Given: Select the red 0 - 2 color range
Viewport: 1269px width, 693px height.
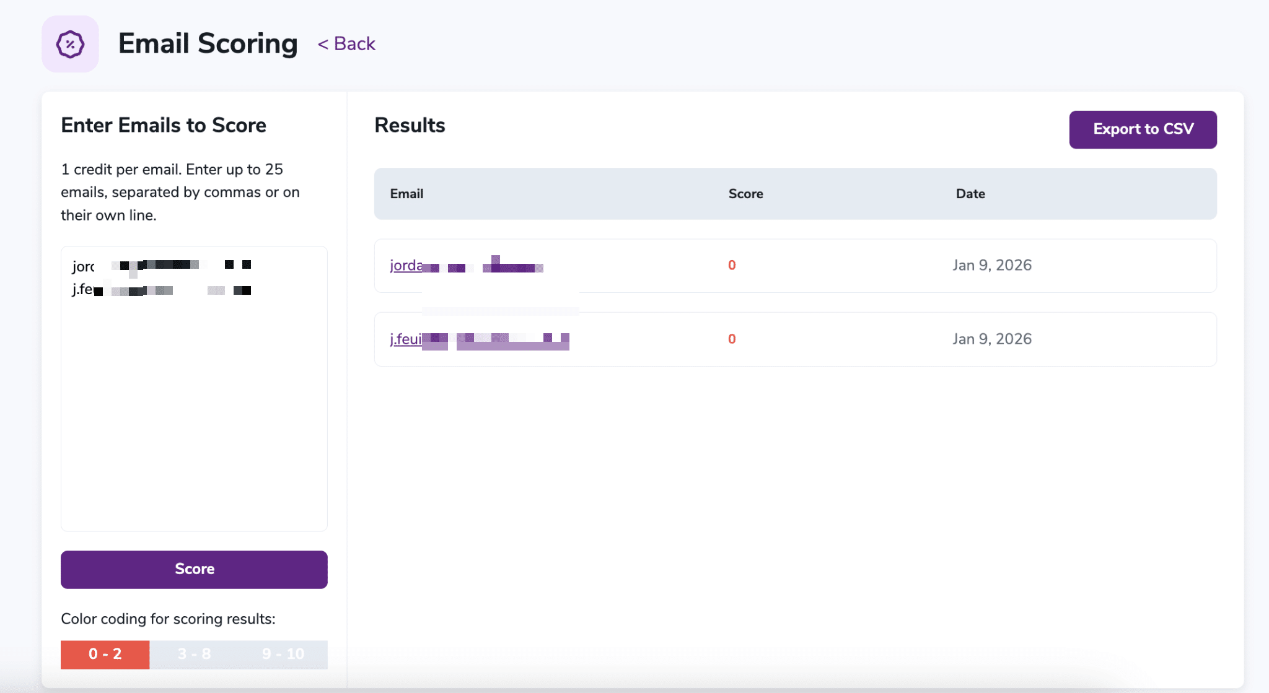Looking at the screenshot, I should [105, 654].
